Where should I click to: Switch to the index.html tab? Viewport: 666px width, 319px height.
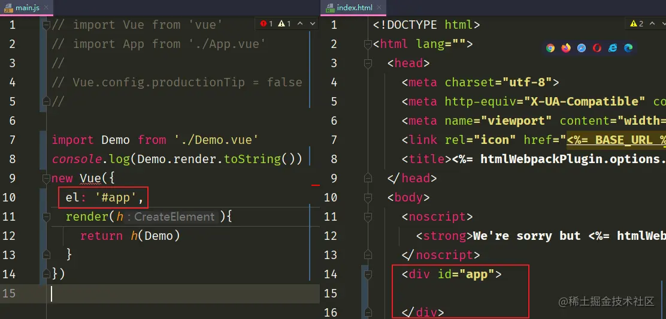pos(355,8)
